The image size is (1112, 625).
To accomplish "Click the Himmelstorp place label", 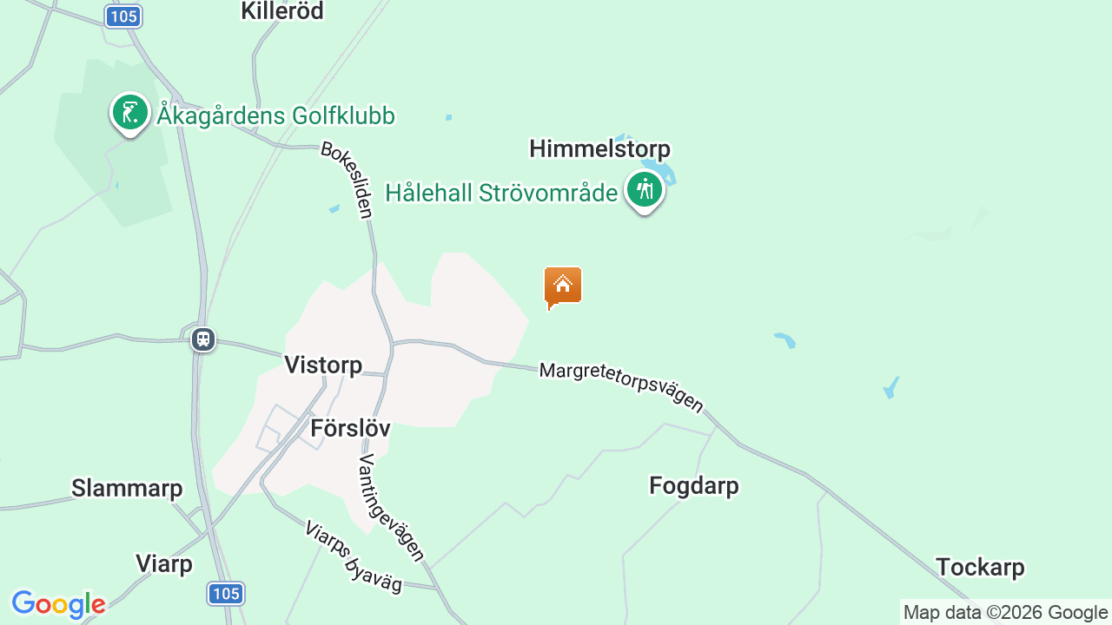I will [599, 148].
